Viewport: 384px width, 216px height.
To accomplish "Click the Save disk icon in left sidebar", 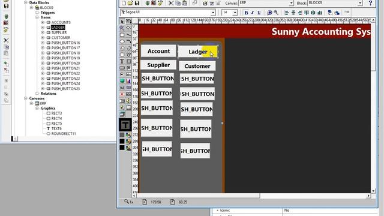I will (x=7, y=5).
